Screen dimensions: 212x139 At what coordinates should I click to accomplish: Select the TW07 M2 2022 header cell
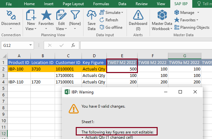[x=122, y=62]
